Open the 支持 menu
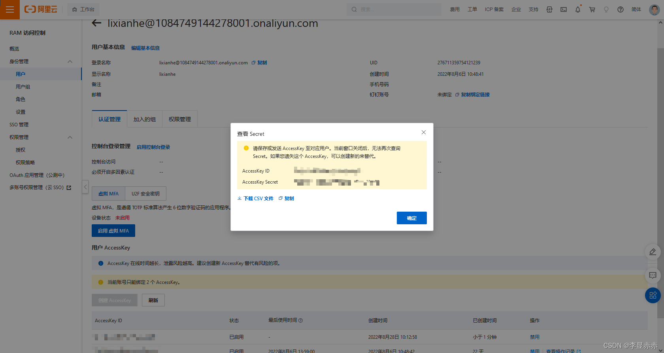Viewport: 664px width, 353px height. pos(533,9)
